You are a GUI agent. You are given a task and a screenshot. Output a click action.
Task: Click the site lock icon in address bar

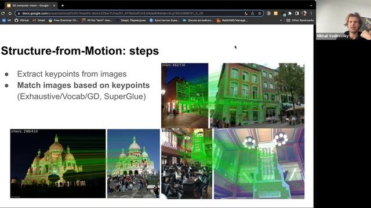(19, 13)
